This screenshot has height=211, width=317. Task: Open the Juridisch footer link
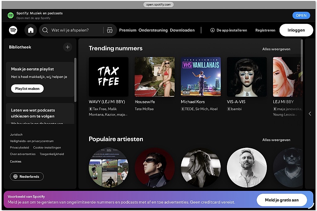point(16,135)
